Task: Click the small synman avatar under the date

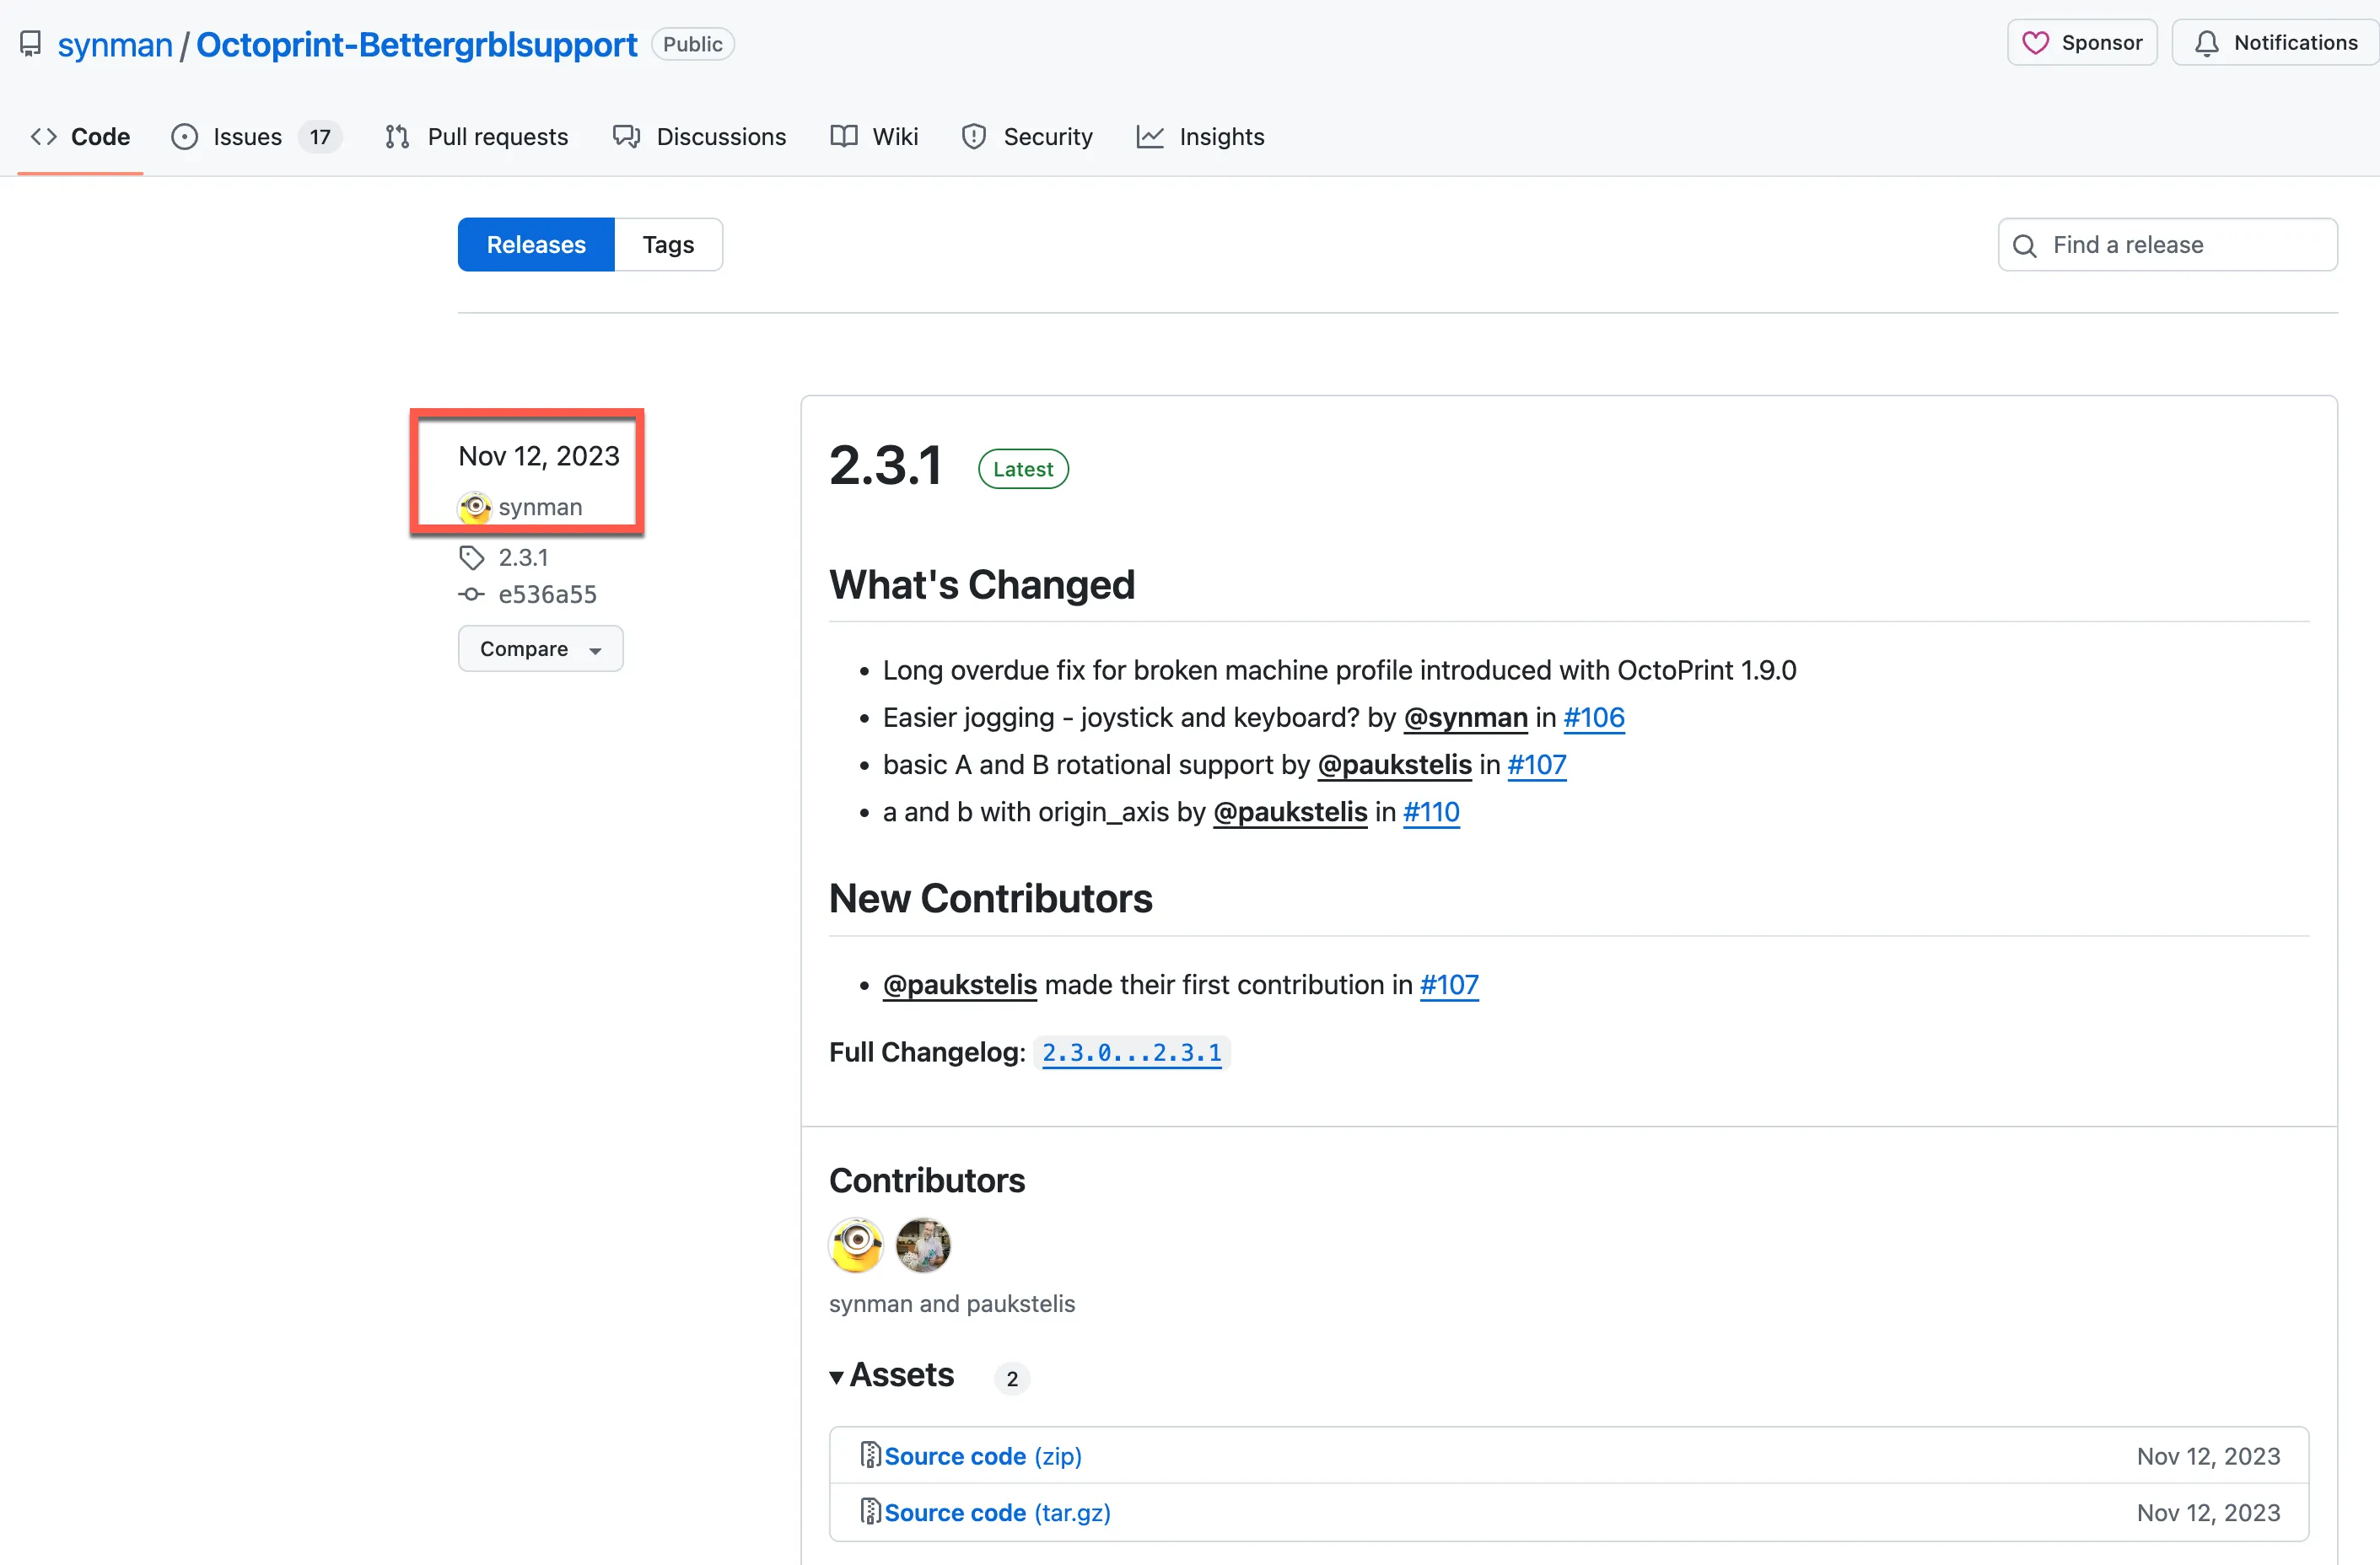Action: click(474, 507)
